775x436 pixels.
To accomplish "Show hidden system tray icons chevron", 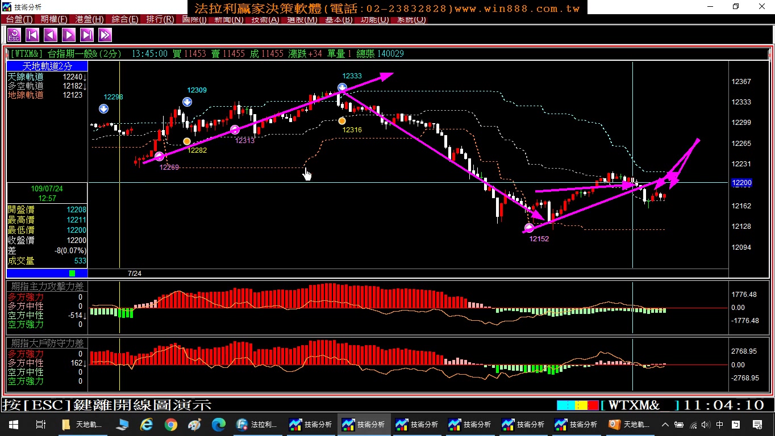I will (x=665, y=425).
